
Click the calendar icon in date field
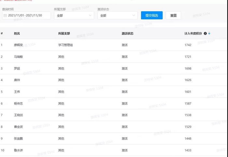[x=5, y=16]
